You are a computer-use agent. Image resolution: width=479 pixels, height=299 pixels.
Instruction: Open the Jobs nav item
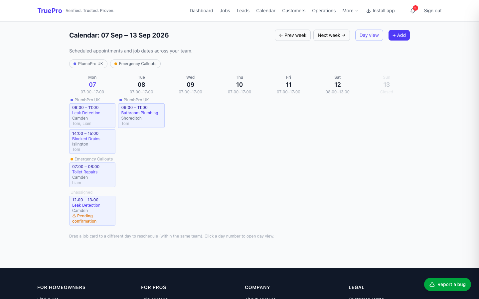225,11
